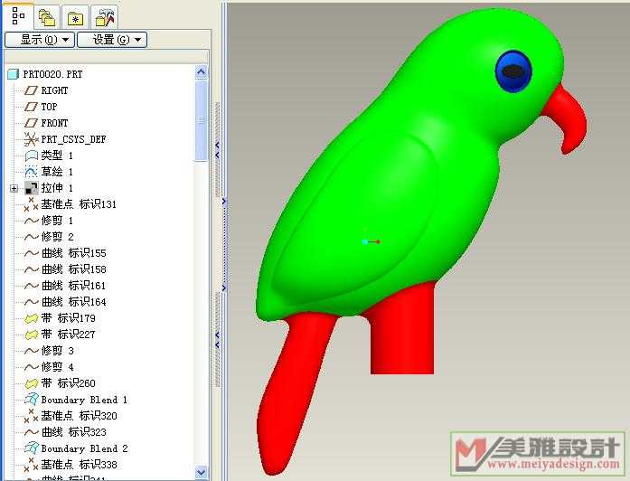Switch to the Model Tree tab
This screenshot has width=630, height=481.
click(18, 16)
